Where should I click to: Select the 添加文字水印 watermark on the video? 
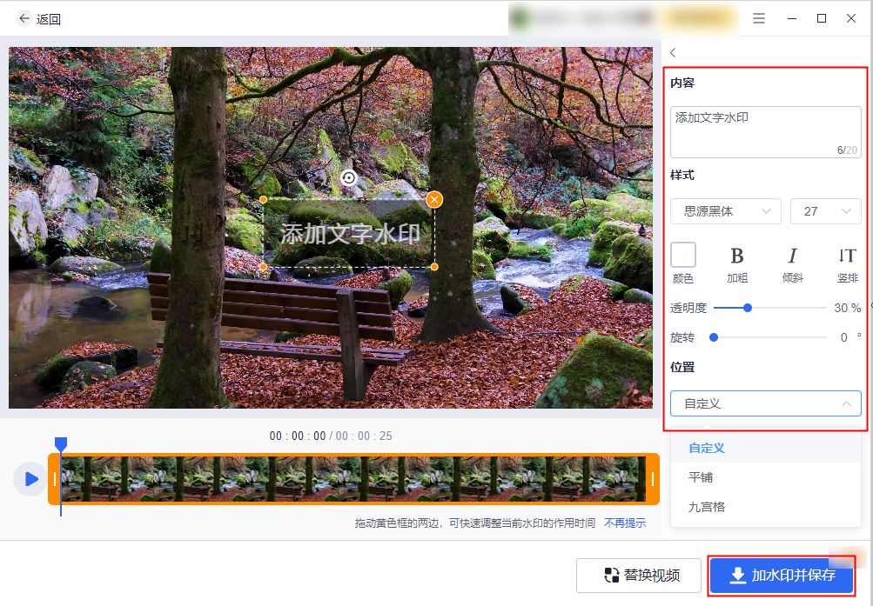point(350,234)
